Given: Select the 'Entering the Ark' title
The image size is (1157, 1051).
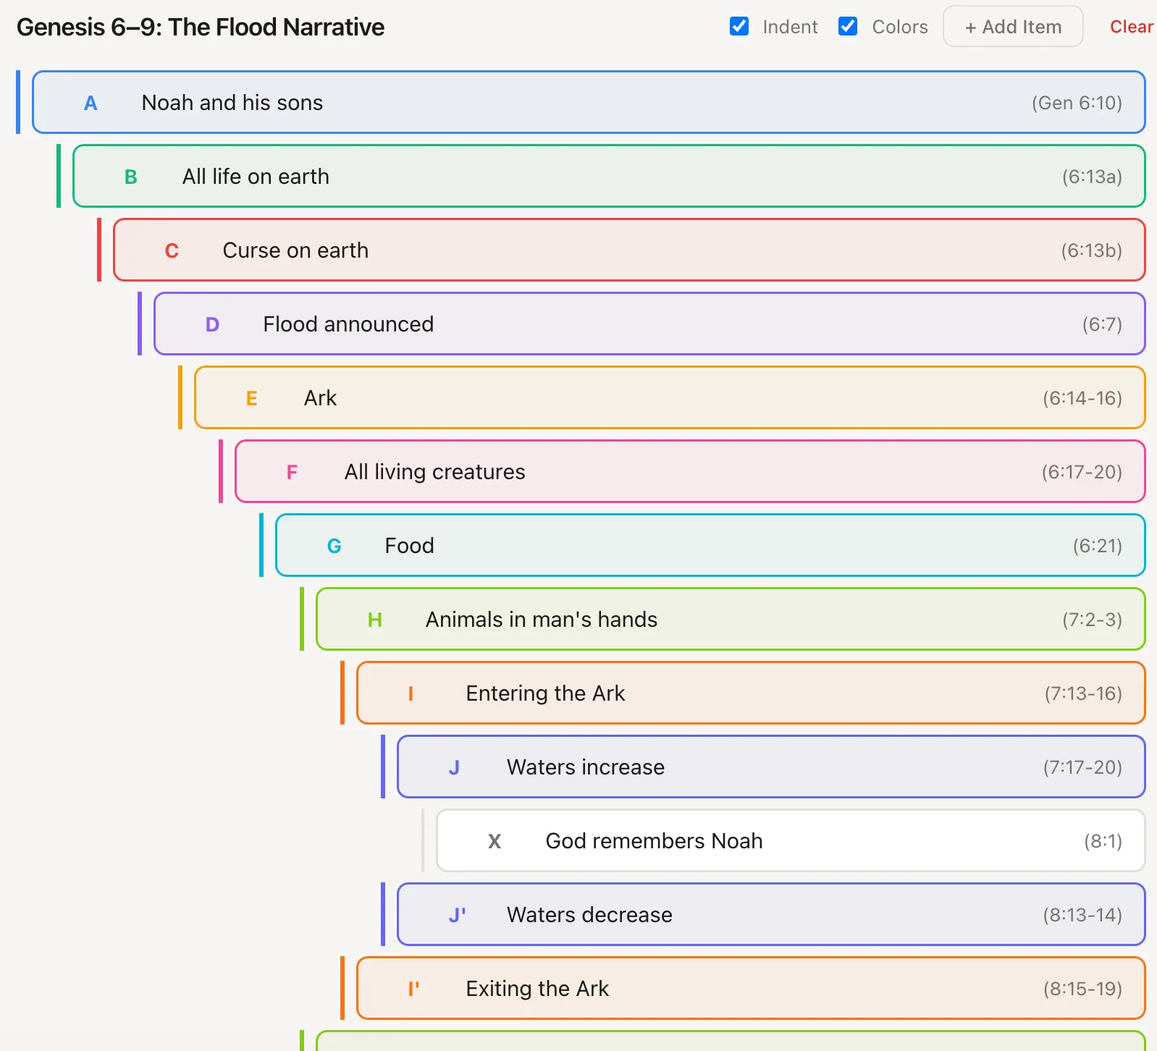Looking at the screenshot, I should [x=545, y=693].
